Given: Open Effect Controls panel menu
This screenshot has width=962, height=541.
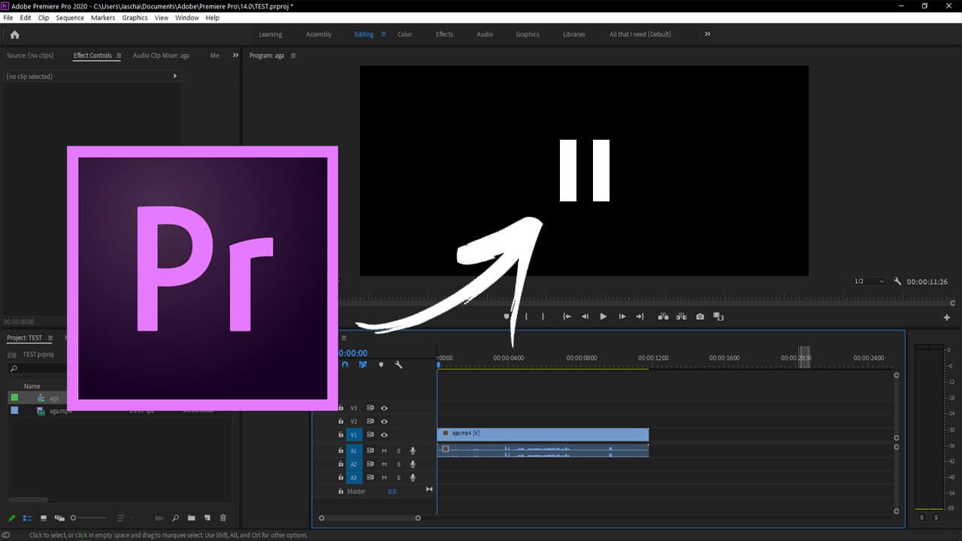Looking at the screenshot, I should [119, 56].
